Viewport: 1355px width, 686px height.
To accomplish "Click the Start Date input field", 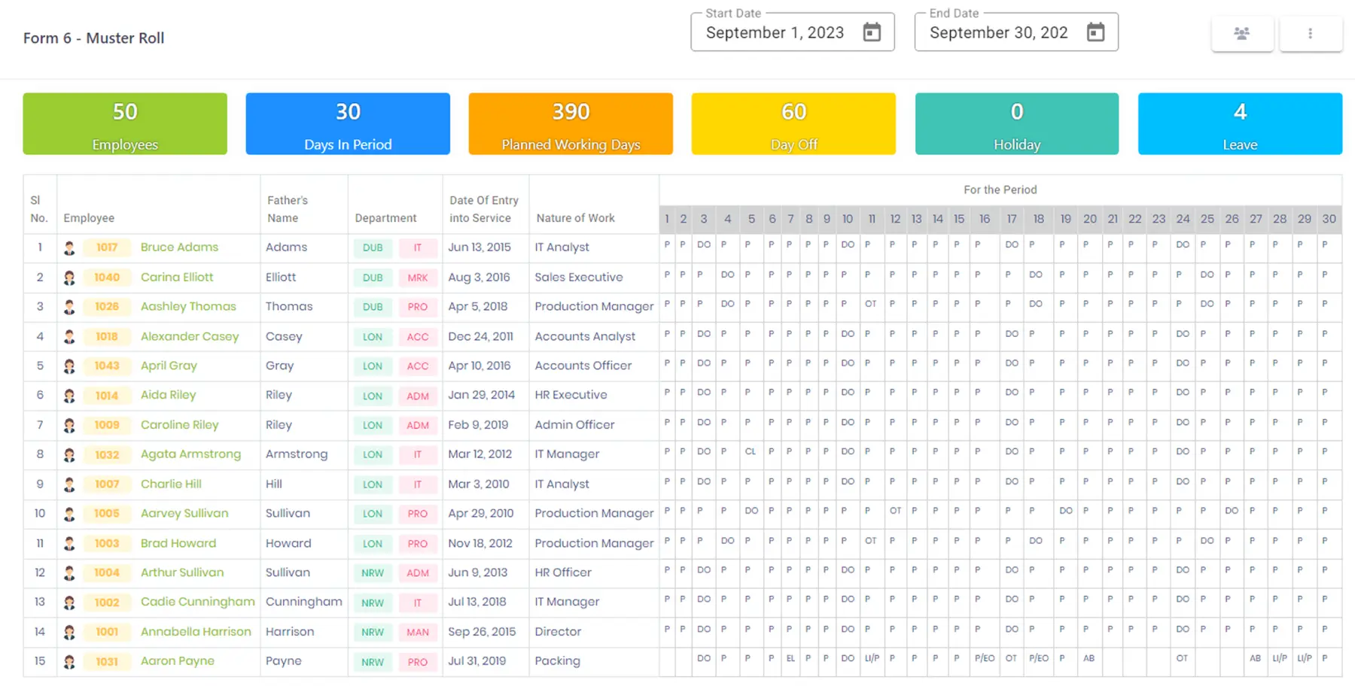I will [775, 33].
